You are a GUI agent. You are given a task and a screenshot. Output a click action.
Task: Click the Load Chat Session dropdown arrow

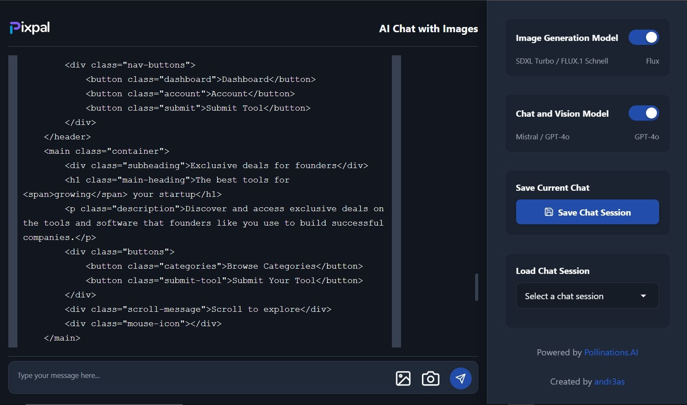click(x=643, y=296)
